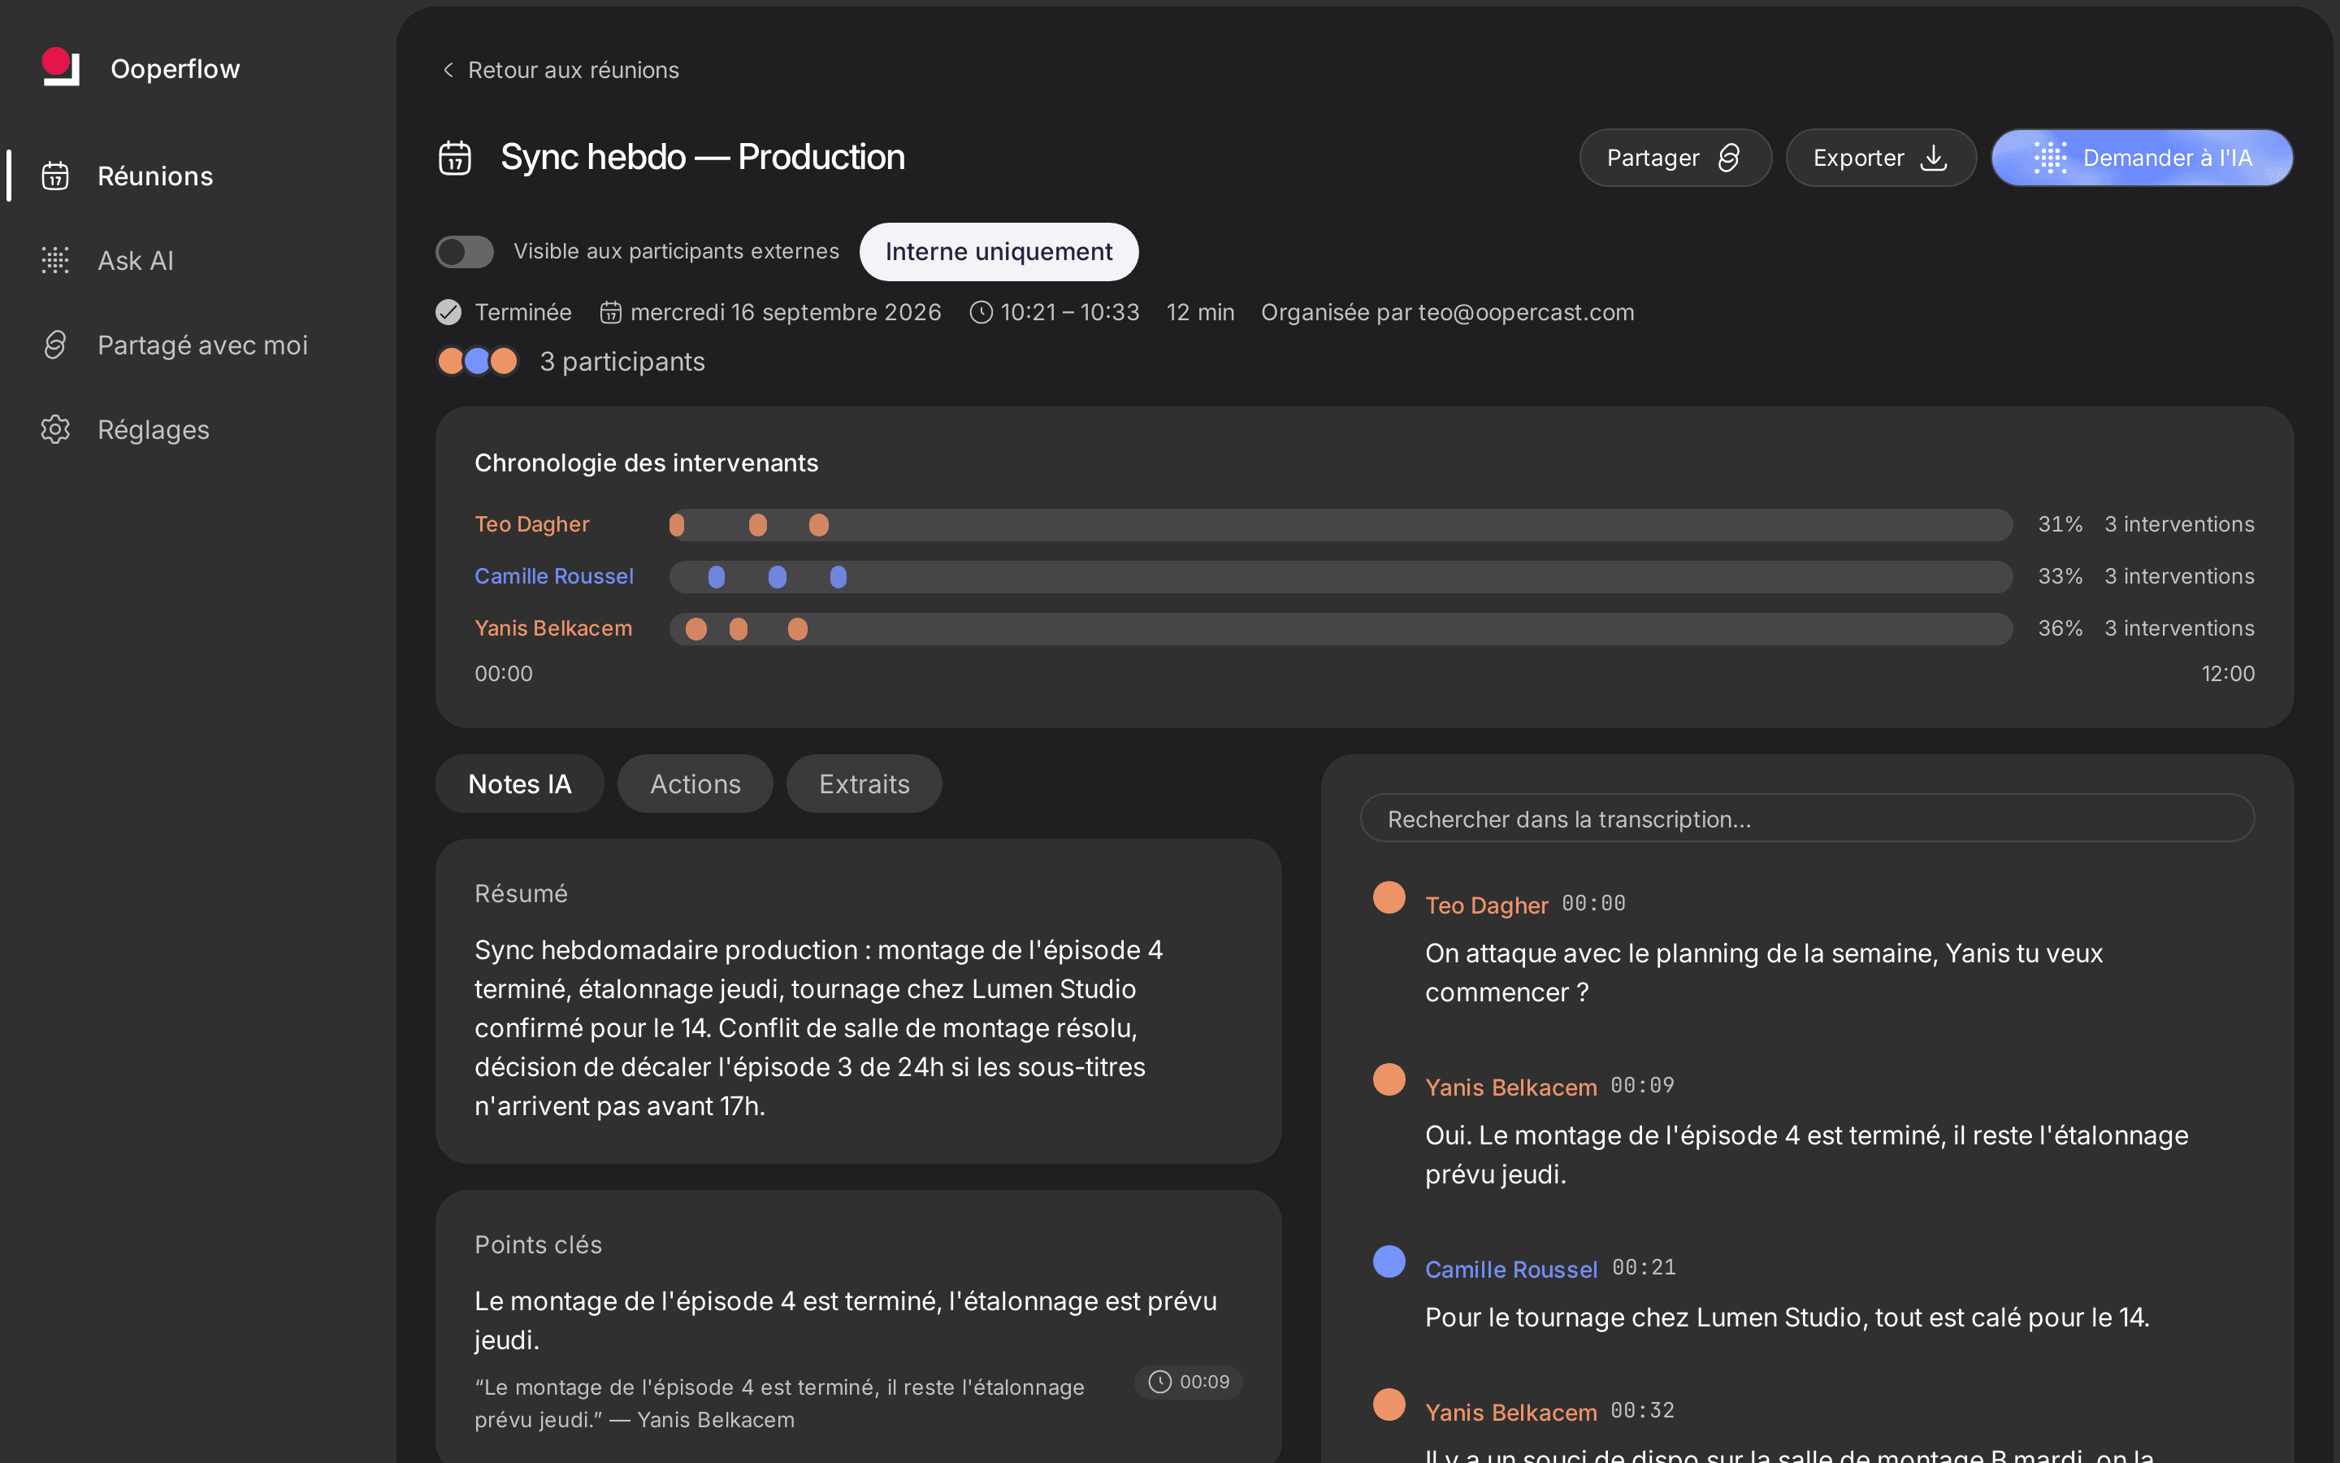
Task: Click the Interne uniquement badge
Action: pyautogui.click(x=999, y=252)
